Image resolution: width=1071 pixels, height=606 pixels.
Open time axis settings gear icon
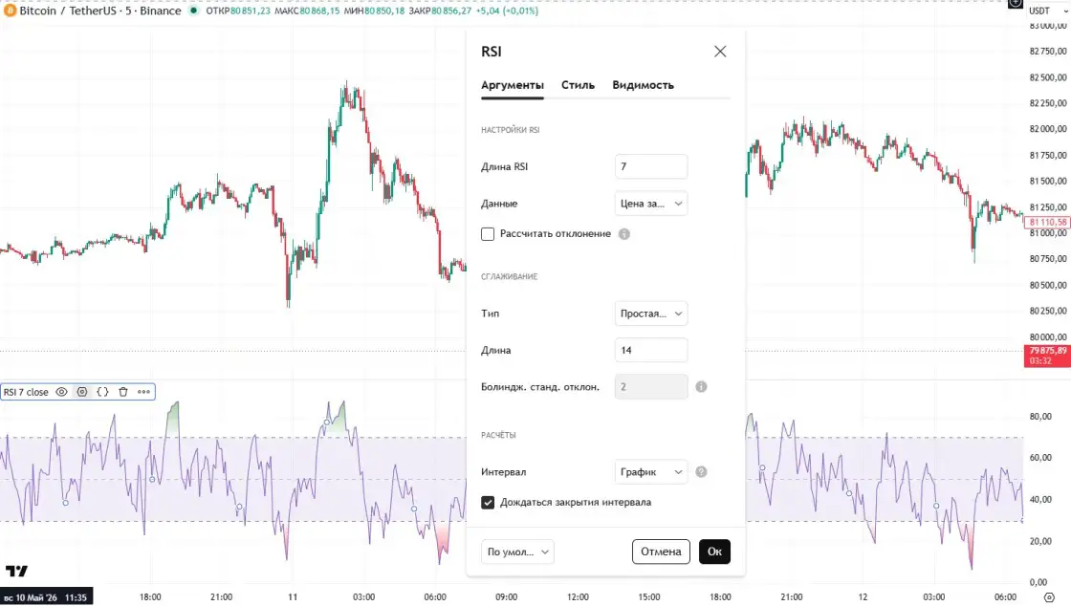pos(1049,597)
